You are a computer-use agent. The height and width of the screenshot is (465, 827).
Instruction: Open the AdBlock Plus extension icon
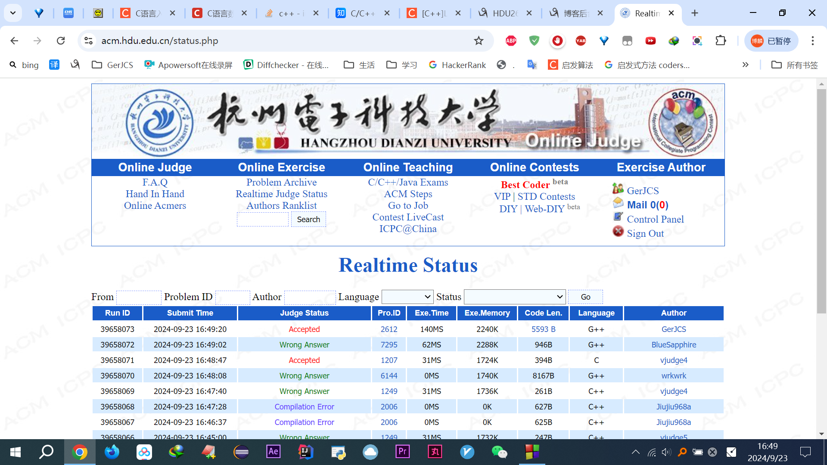pyautogui.click(x=511, y=41)
